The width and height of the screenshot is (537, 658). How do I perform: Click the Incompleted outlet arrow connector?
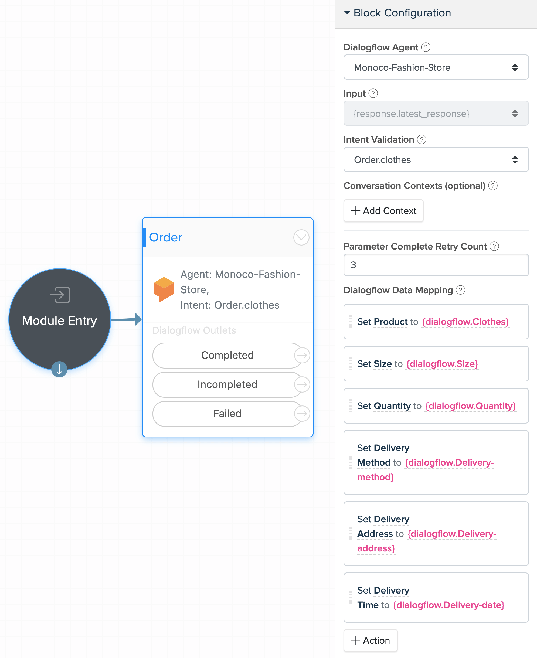(302, 384)
